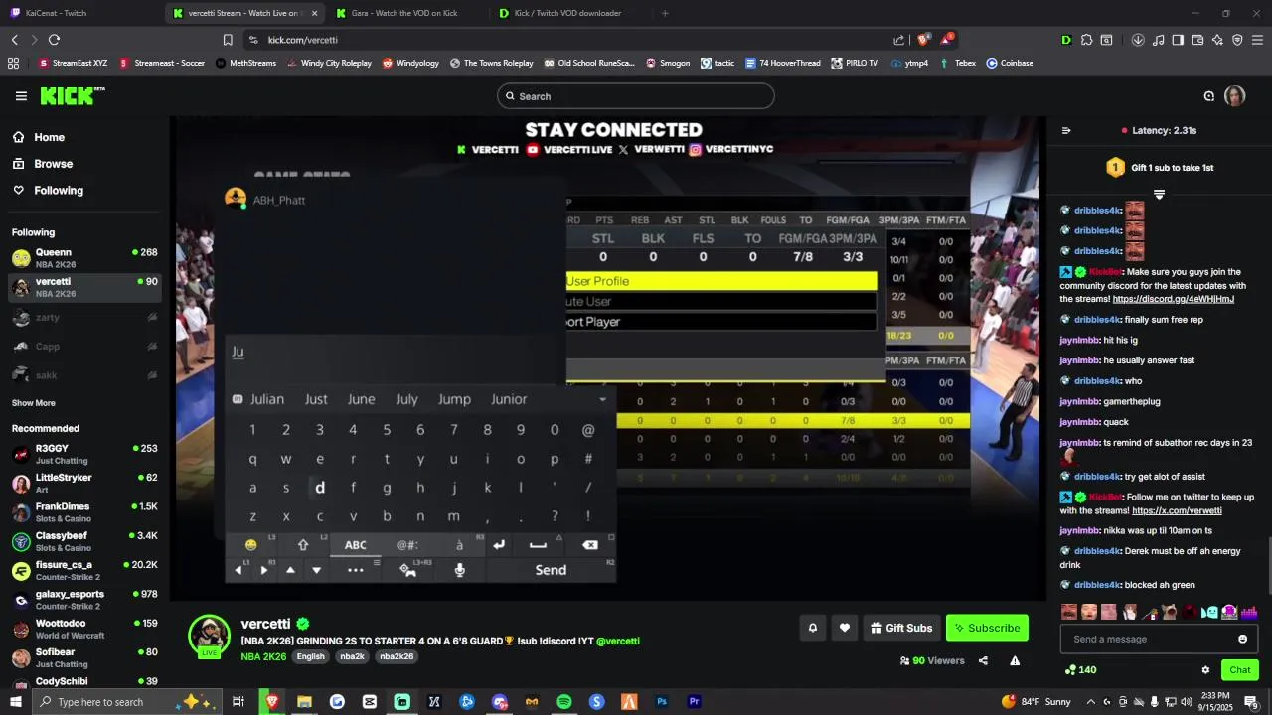Open the user profile avatar menu
Viewport: 1272px width, 715px height.
point(1234,96)
